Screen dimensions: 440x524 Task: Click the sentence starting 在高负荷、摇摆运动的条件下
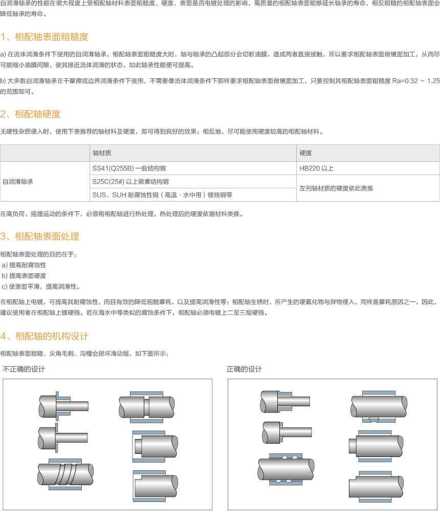tap(122, 214)
